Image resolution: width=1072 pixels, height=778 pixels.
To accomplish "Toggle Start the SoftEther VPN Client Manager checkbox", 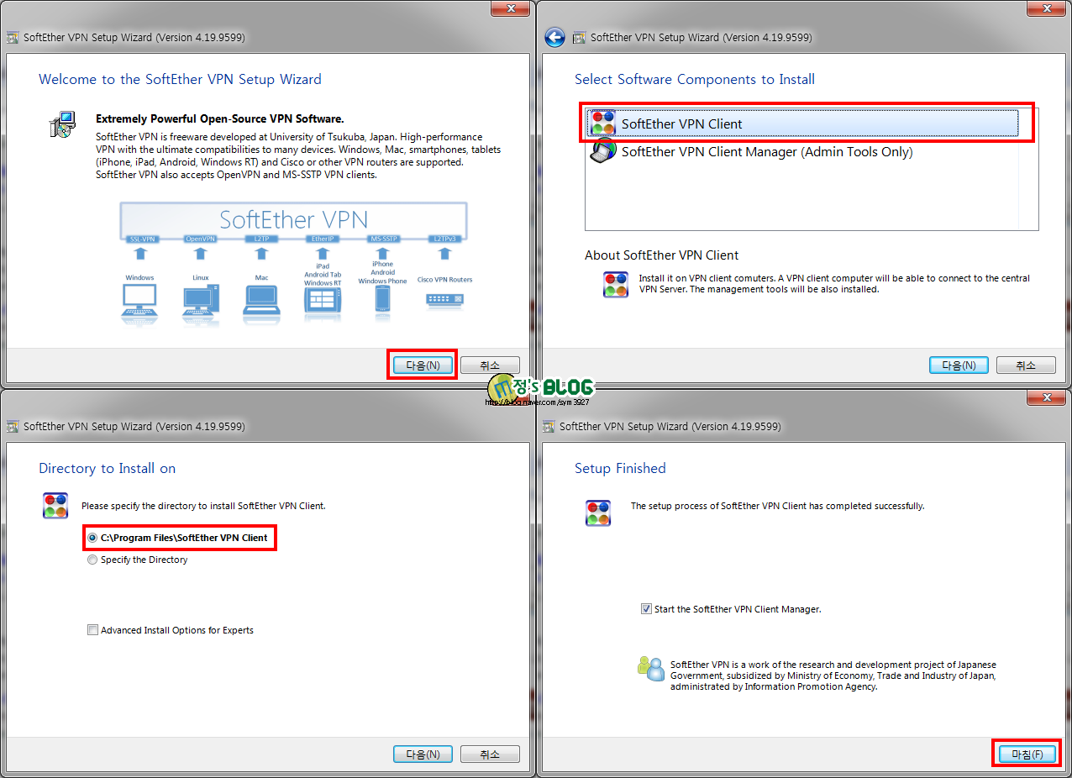I will tap(731, 609).
